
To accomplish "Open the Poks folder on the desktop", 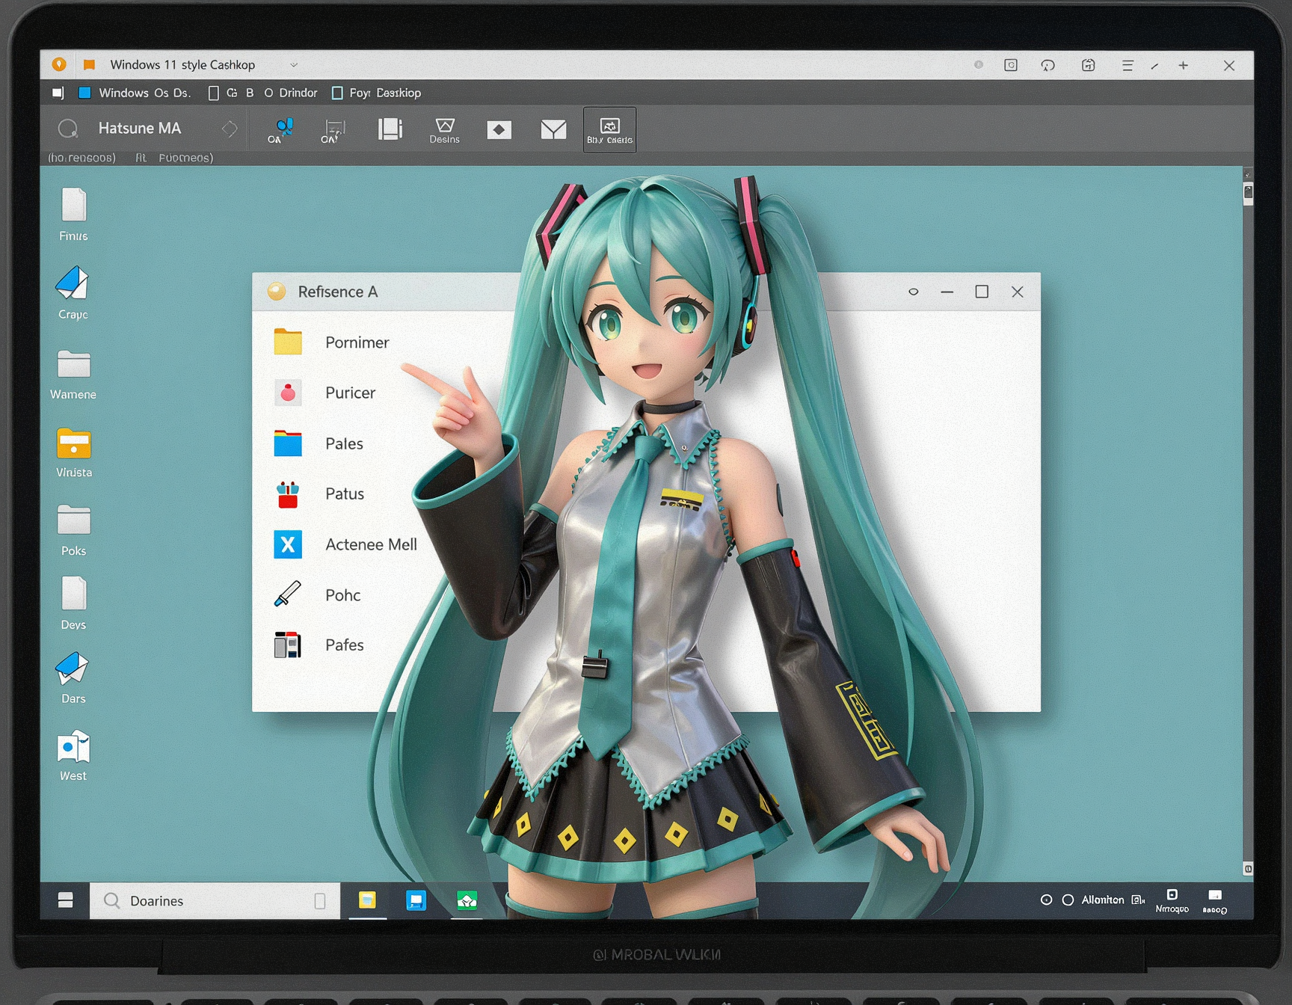I will 73,529.
